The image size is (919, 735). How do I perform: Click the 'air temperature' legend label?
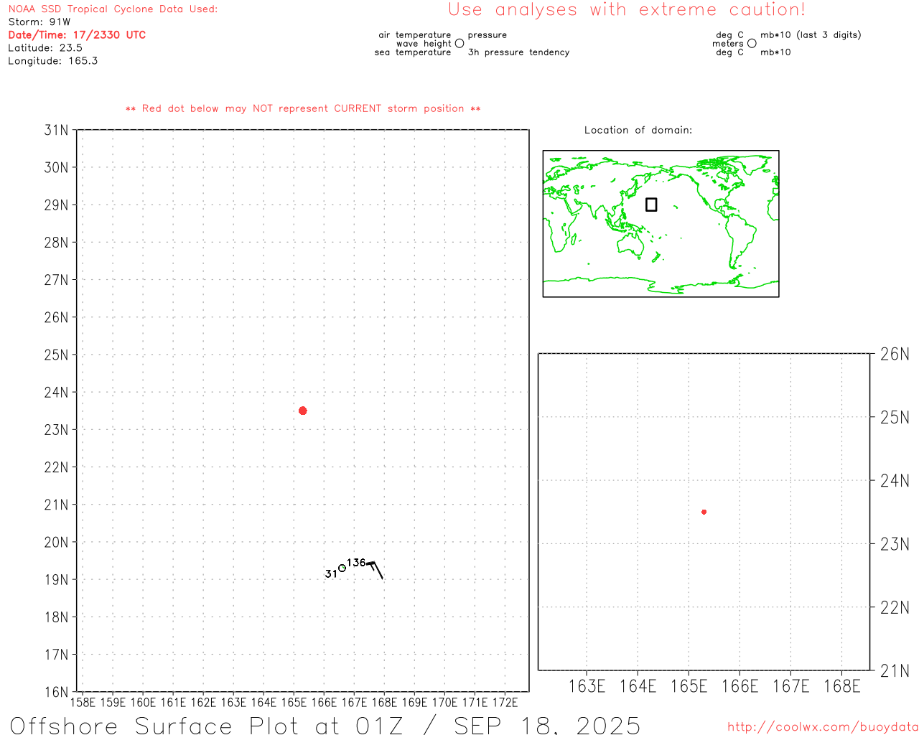pyautogui.click(x=415, y=34)
